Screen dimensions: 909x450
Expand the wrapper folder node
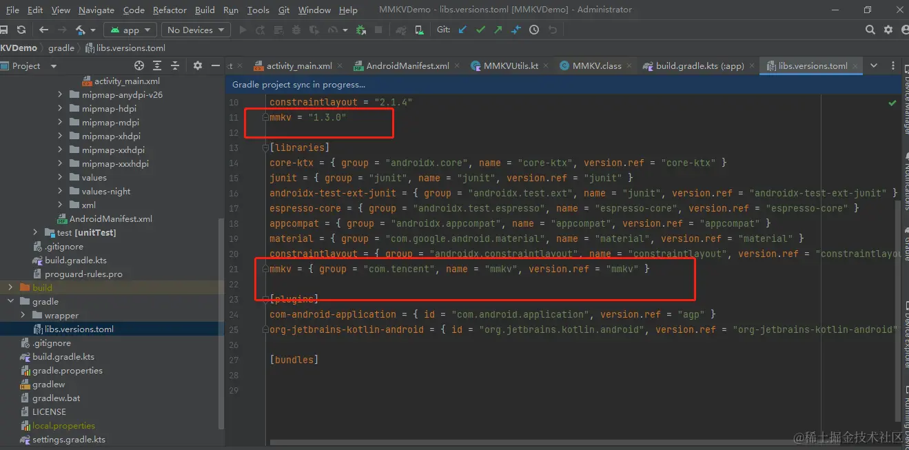tap(23, 315)
